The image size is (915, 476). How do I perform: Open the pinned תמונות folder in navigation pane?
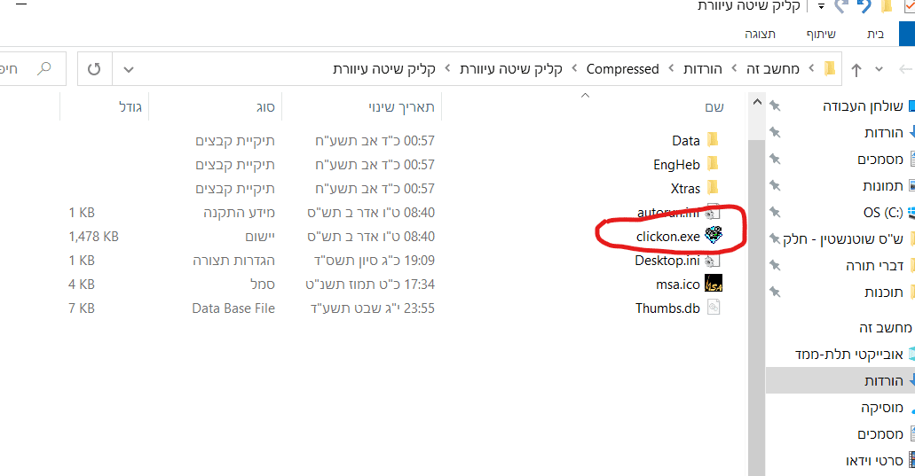[882, 186]
